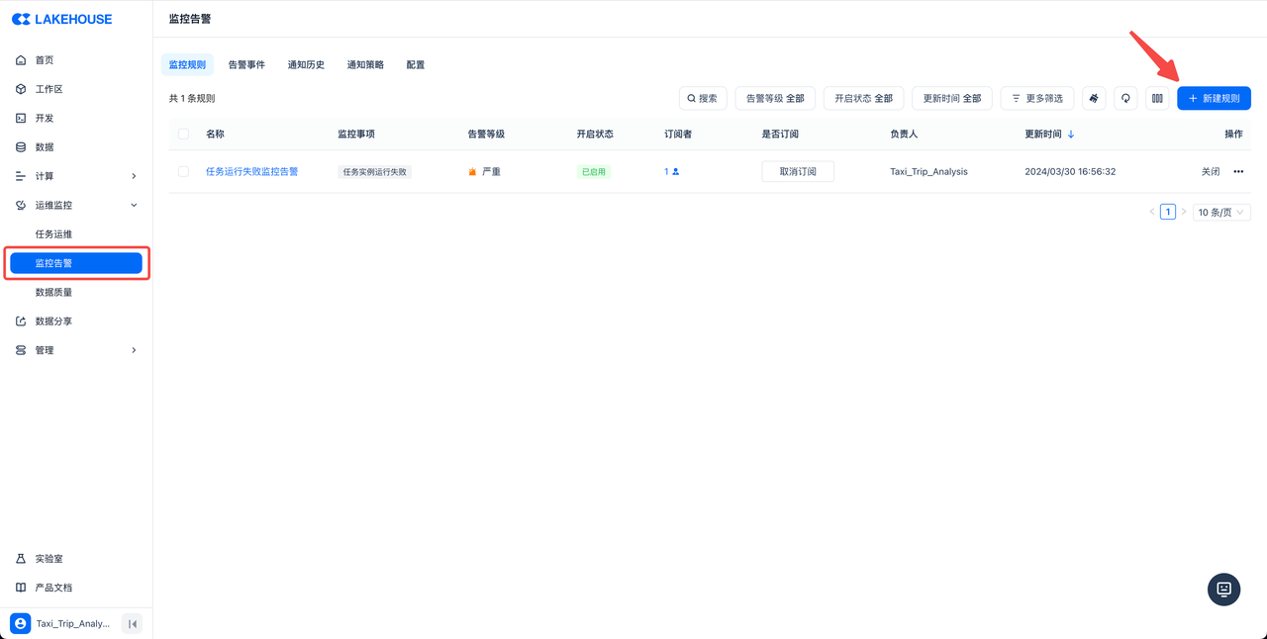The width and height of the screenshot is (1267, 639).
Task: Open the column settings icon
Action: [1156, 99]
